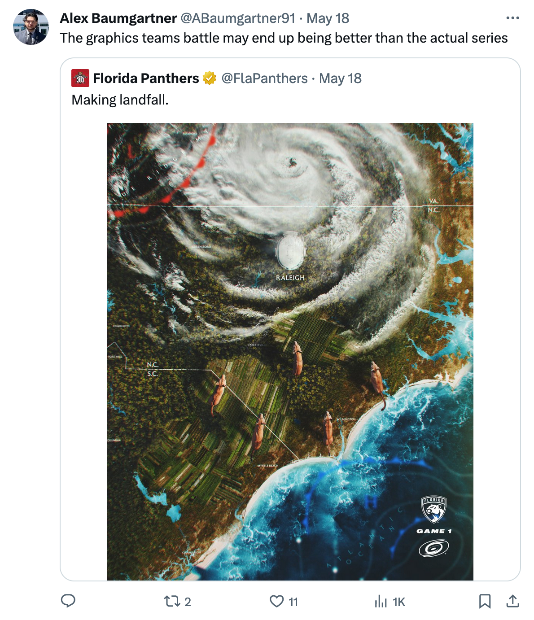
Task: Click the graphics teams battle post text
Action: point(284,38)
